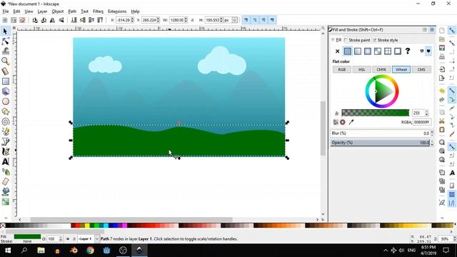Select the RGB color mode button
Image resolution: width=457 pixels, height=257 pixels.
point(342,70)
